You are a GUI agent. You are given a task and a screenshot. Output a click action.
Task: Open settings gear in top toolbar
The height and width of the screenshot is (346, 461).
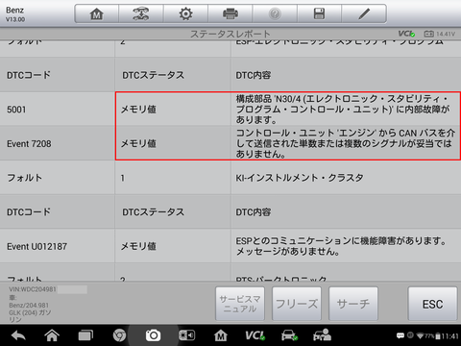pos(185,13)
